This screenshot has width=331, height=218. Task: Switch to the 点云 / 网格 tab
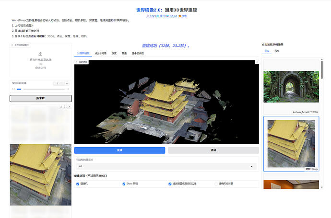[x=100, y=53]
